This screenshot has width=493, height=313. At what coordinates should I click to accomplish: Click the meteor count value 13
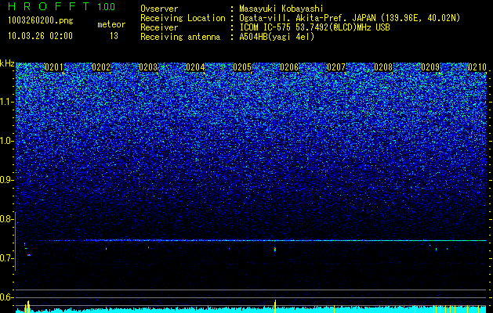click(x=114, y=36)
